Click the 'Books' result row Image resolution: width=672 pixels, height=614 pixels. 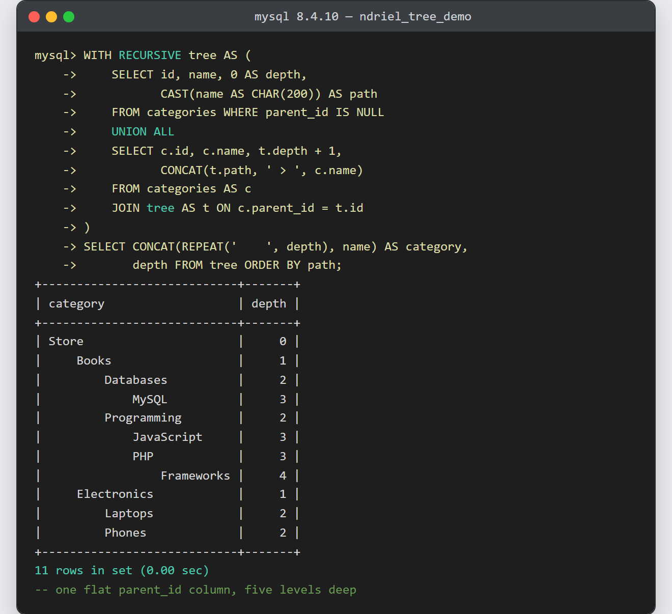click(x=167, y=361)
